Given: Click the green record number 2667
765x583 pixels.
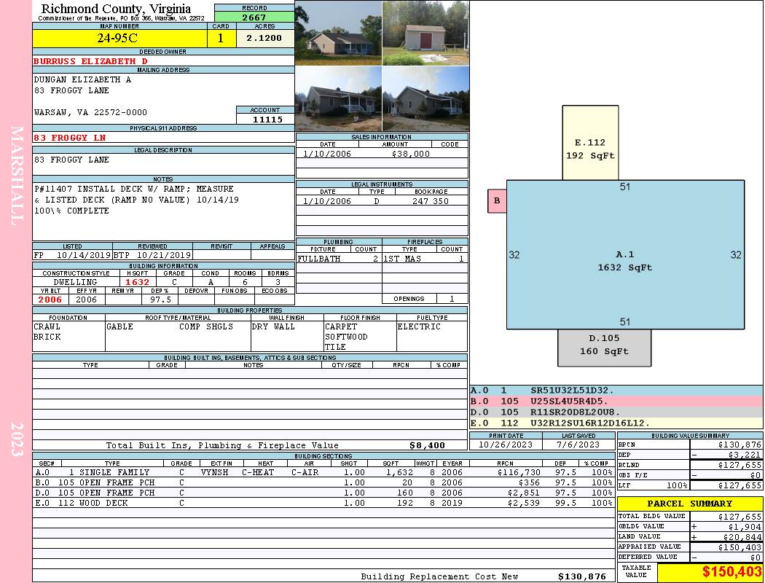Looking at the screenshot, I should (254, 17).
